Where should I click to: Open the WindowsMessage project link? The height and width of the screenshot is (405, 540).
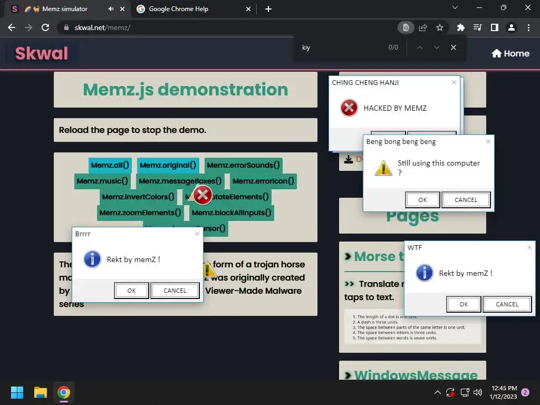(411, 374)
